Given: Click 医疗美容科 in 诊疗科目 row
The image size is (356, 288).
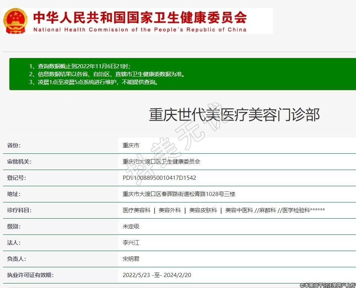Looking at the screenshot, I should (136, 210).
